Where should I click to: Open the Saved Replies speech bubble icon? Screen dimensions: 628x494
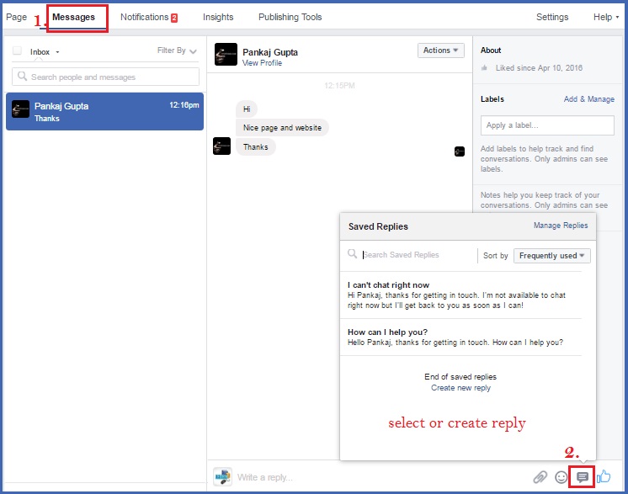tap(582, 477)
